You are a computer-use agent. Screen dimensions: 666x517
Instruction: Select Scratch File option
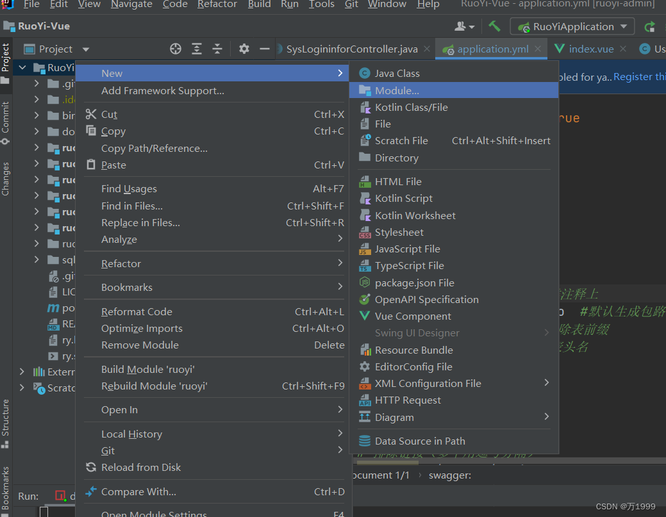[454, 140]
